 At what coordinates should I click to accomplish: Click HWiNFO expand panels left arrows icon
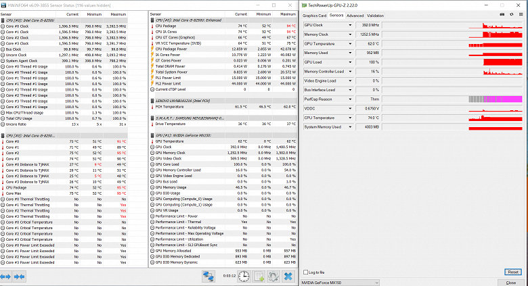6,277
